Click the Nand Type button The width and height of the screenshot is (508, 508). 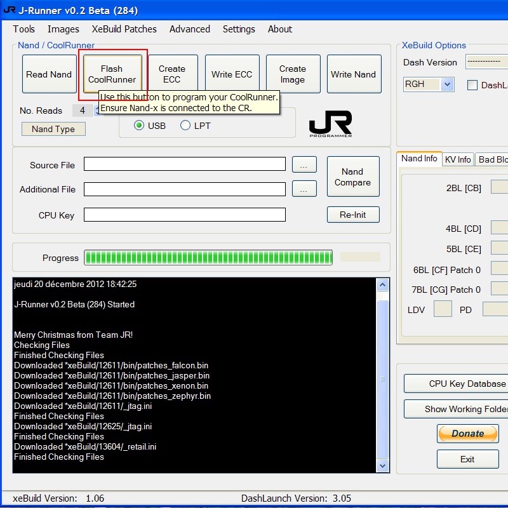[x=53, y=129]
